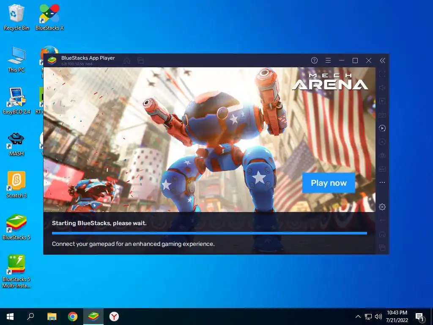Click the recent apps icon in sidebar bottom
The height and width of the screenshot is (325, 433).
382,248
